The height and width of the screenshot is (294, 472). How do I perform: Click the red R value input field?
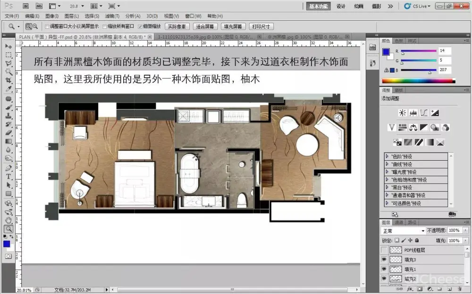[444, 50]
